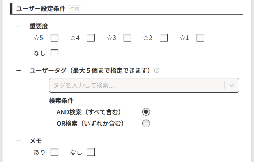Select the ☆1 importance checkbox
The image size is (254, 162).
[200, 38]
